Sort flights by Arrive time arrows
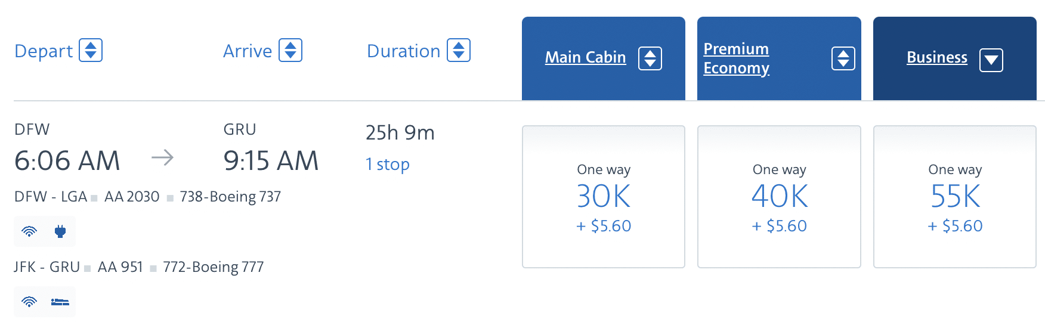1045x322 pixels. point(290,50)
